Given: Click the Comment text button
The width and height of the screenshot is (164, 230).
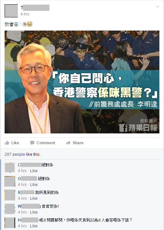Looking at the screenshot, I should point(46,143).
